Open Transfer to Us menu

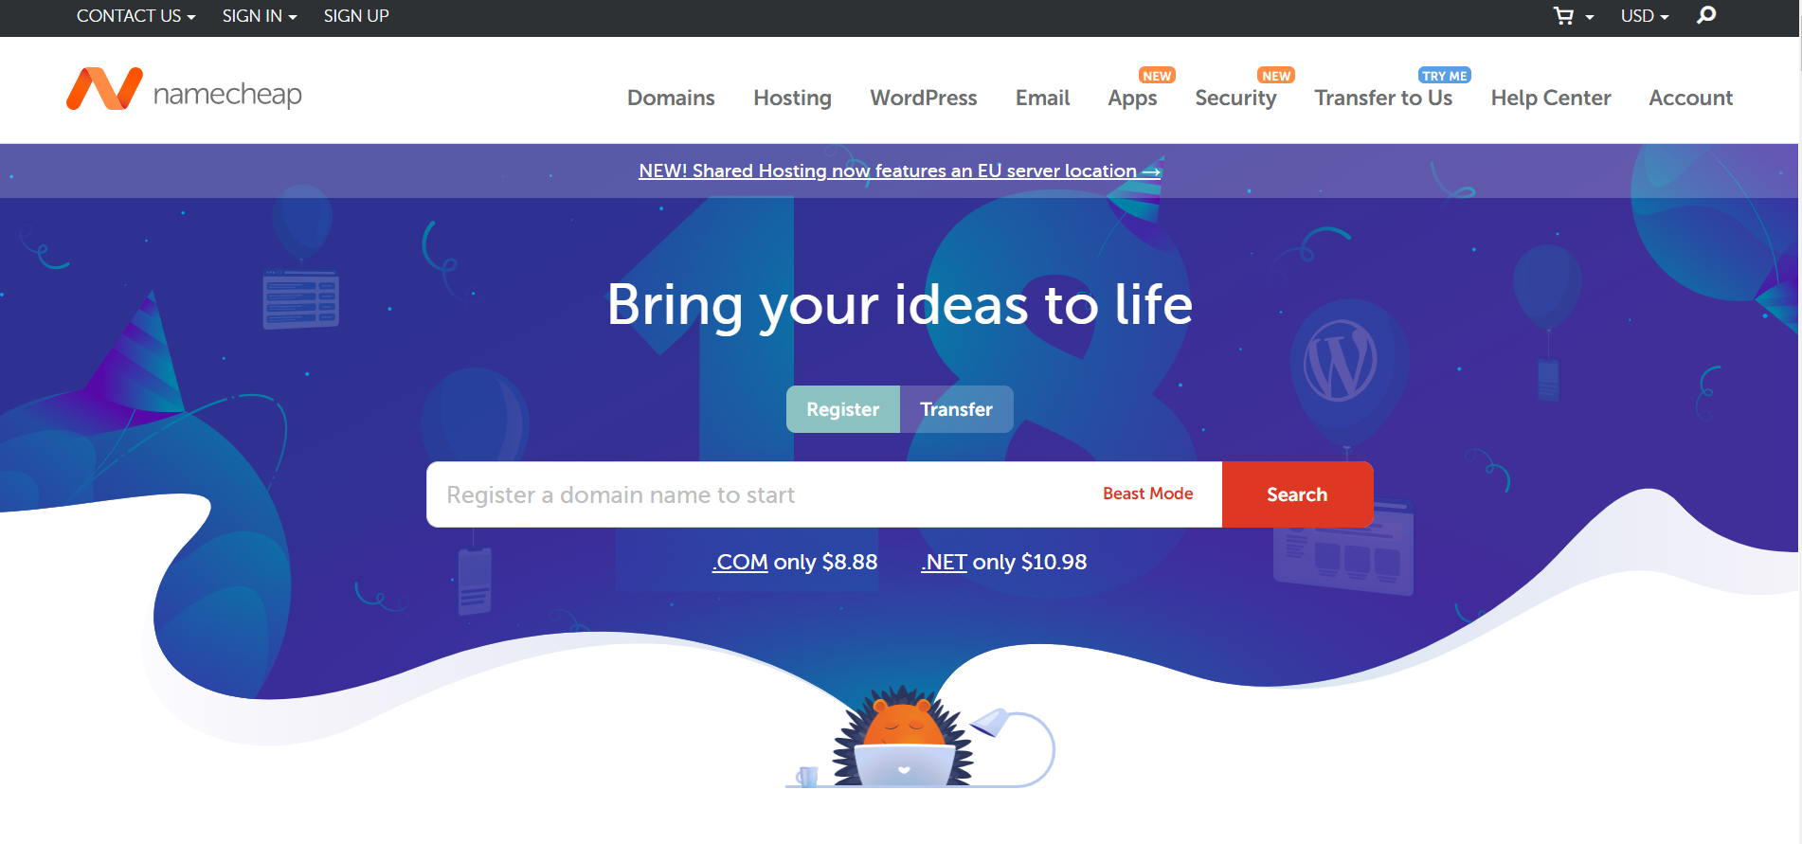point(1383,98)
